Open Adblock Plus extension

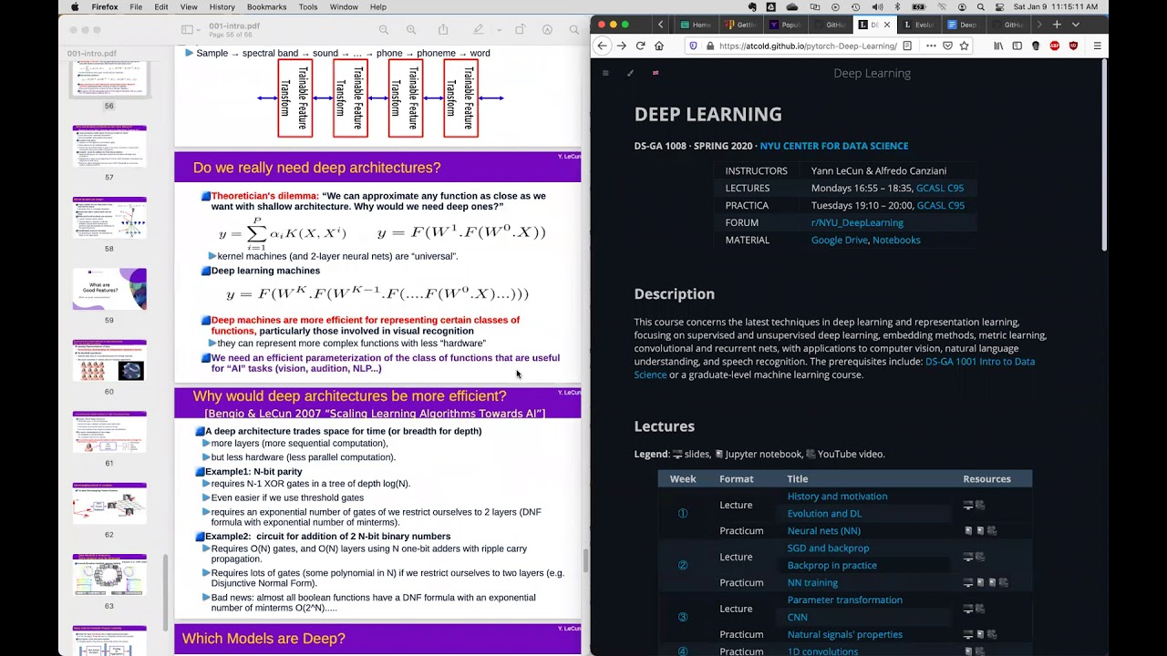point(1055,46)
